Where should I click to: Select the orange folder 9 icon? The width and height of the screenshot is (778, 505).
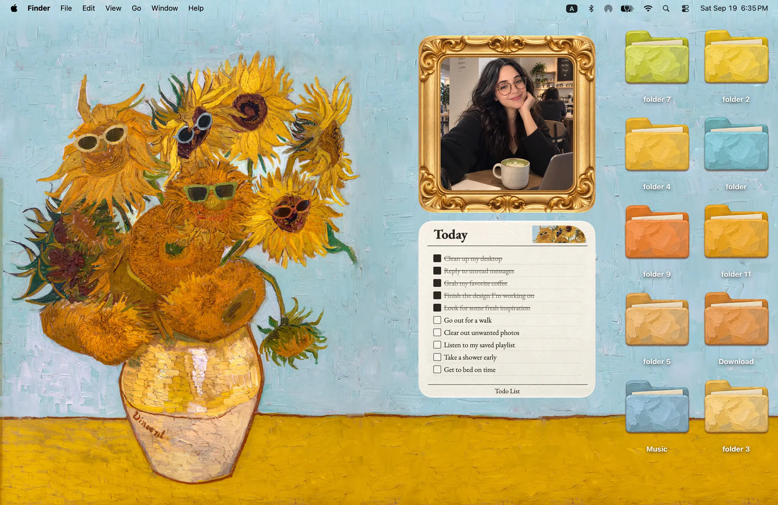click(657, 232)
